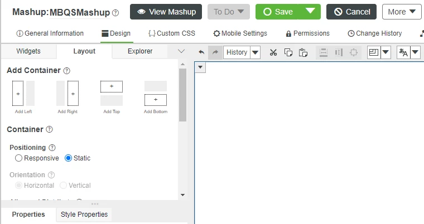
Task: Click the Paste clipboard icon
Action: [303, 52]
